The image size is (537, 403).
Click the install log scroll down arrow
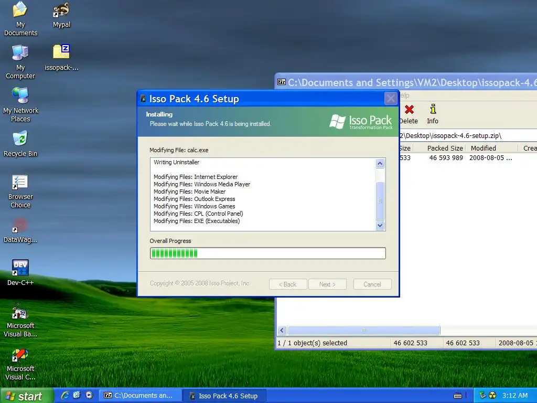(380, 226)
